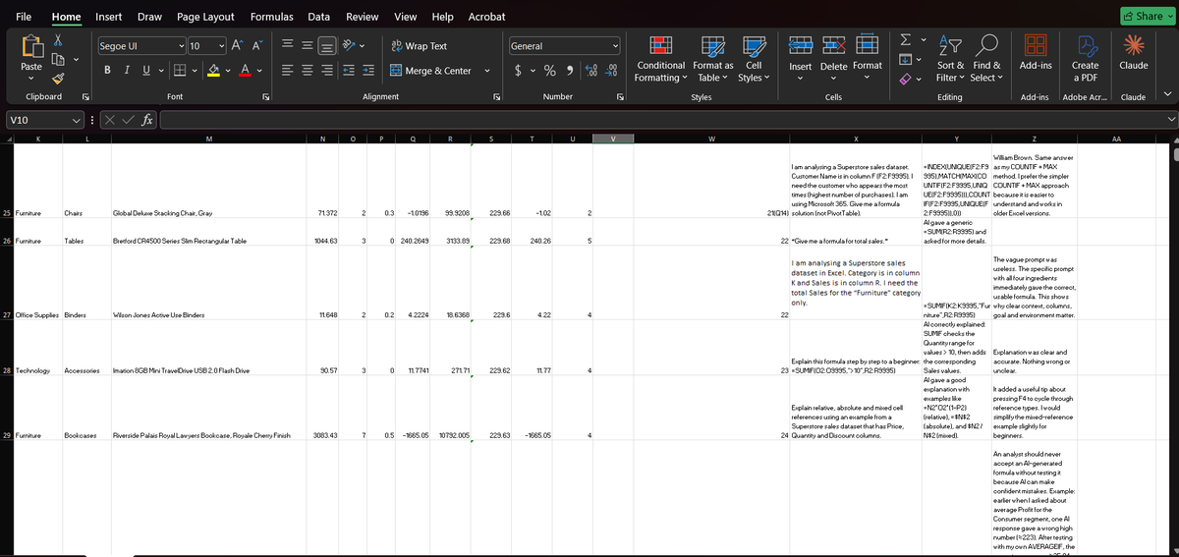This screenshot has width=1179, height=557.
Task: Toggle Underline formatting
Action: [x=147, y=70]
